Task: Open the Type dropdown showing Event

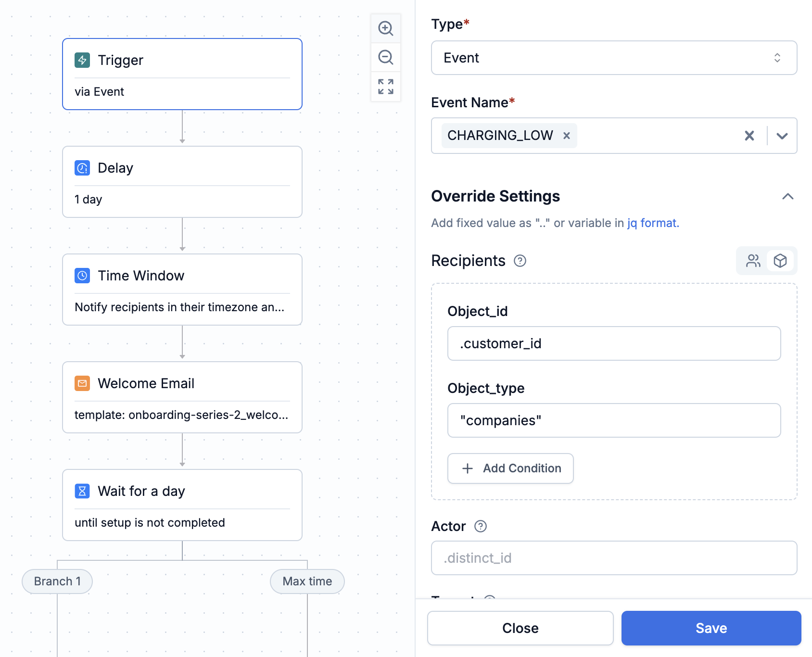Action: click(614, 58)
